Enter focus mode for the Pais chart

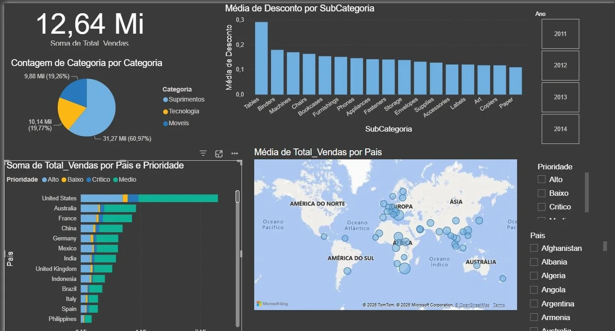[219, 153]
